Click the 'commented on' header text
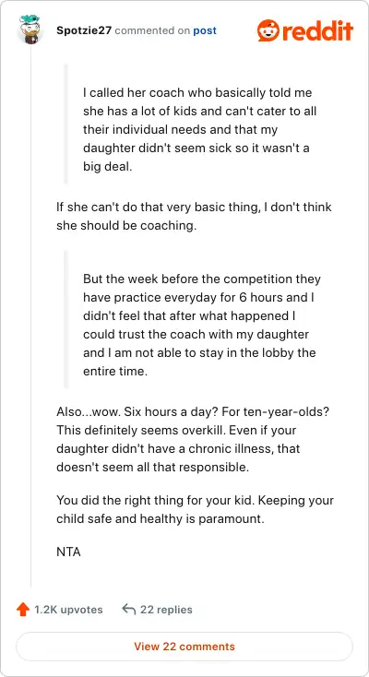Viewport: 369px width, 677px height. tap(153, 31)
